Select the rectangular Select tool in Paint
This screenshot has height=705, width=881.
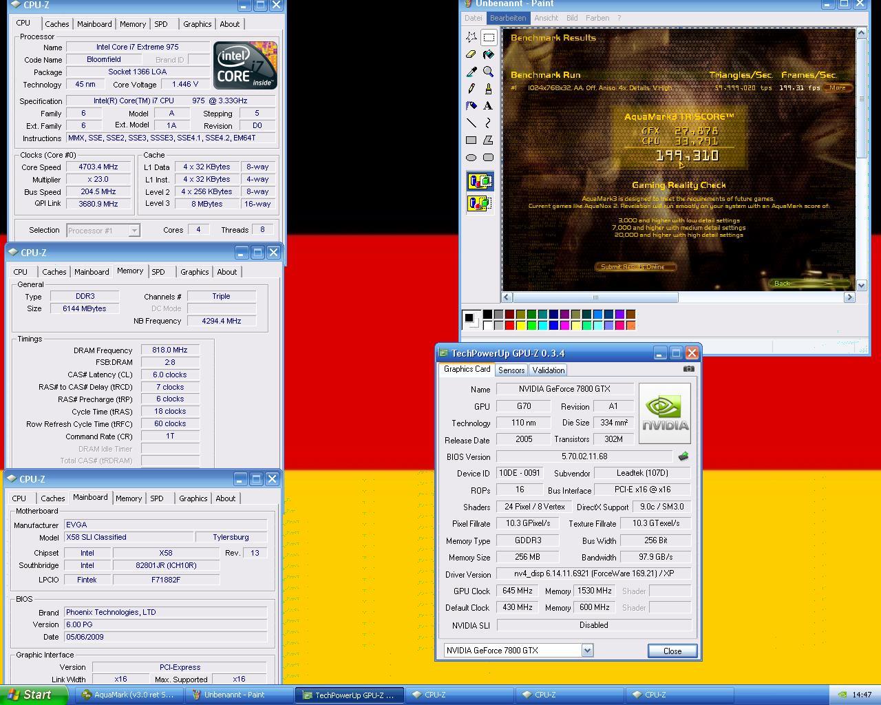coord(489,37)
